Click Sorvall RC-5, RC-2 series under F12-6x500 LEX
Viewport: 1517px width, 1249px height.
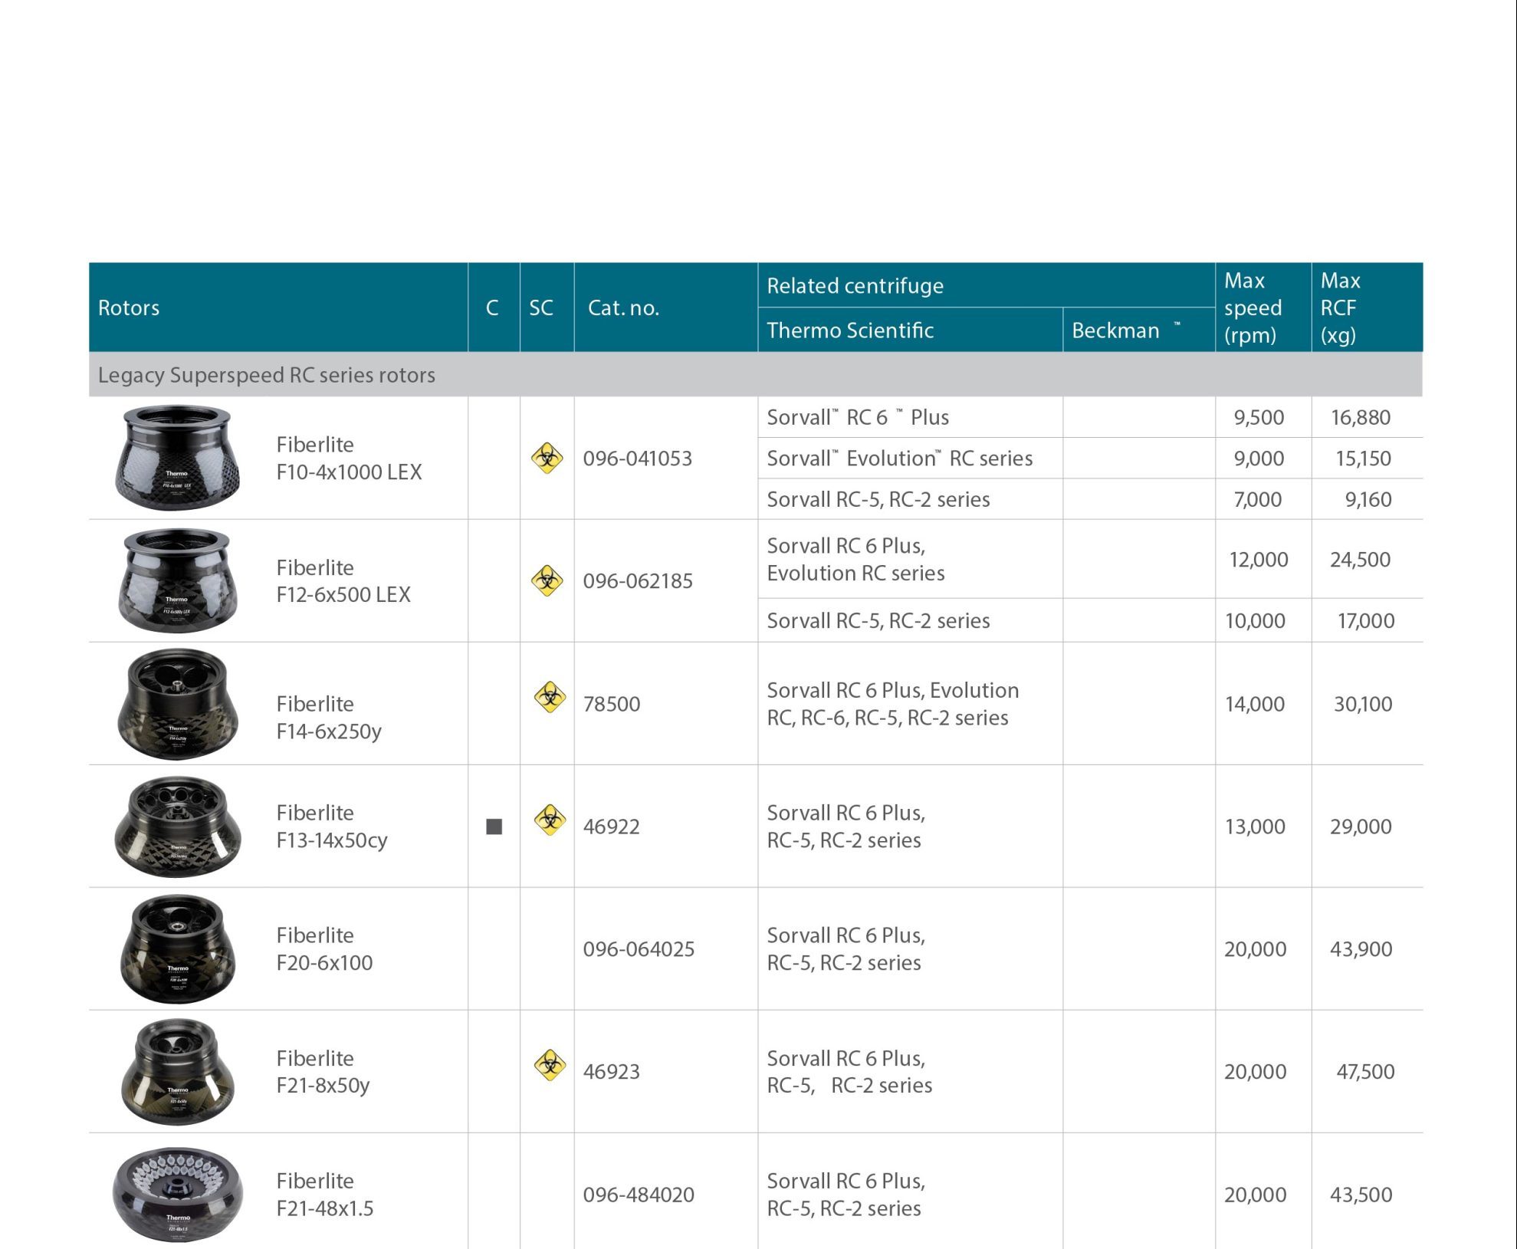pos(878,620)
